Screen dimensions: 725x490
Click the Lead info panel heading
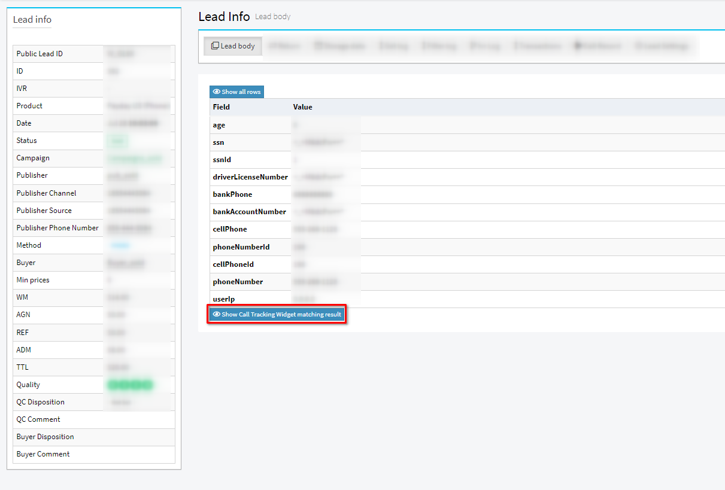[x=32, y=20]
